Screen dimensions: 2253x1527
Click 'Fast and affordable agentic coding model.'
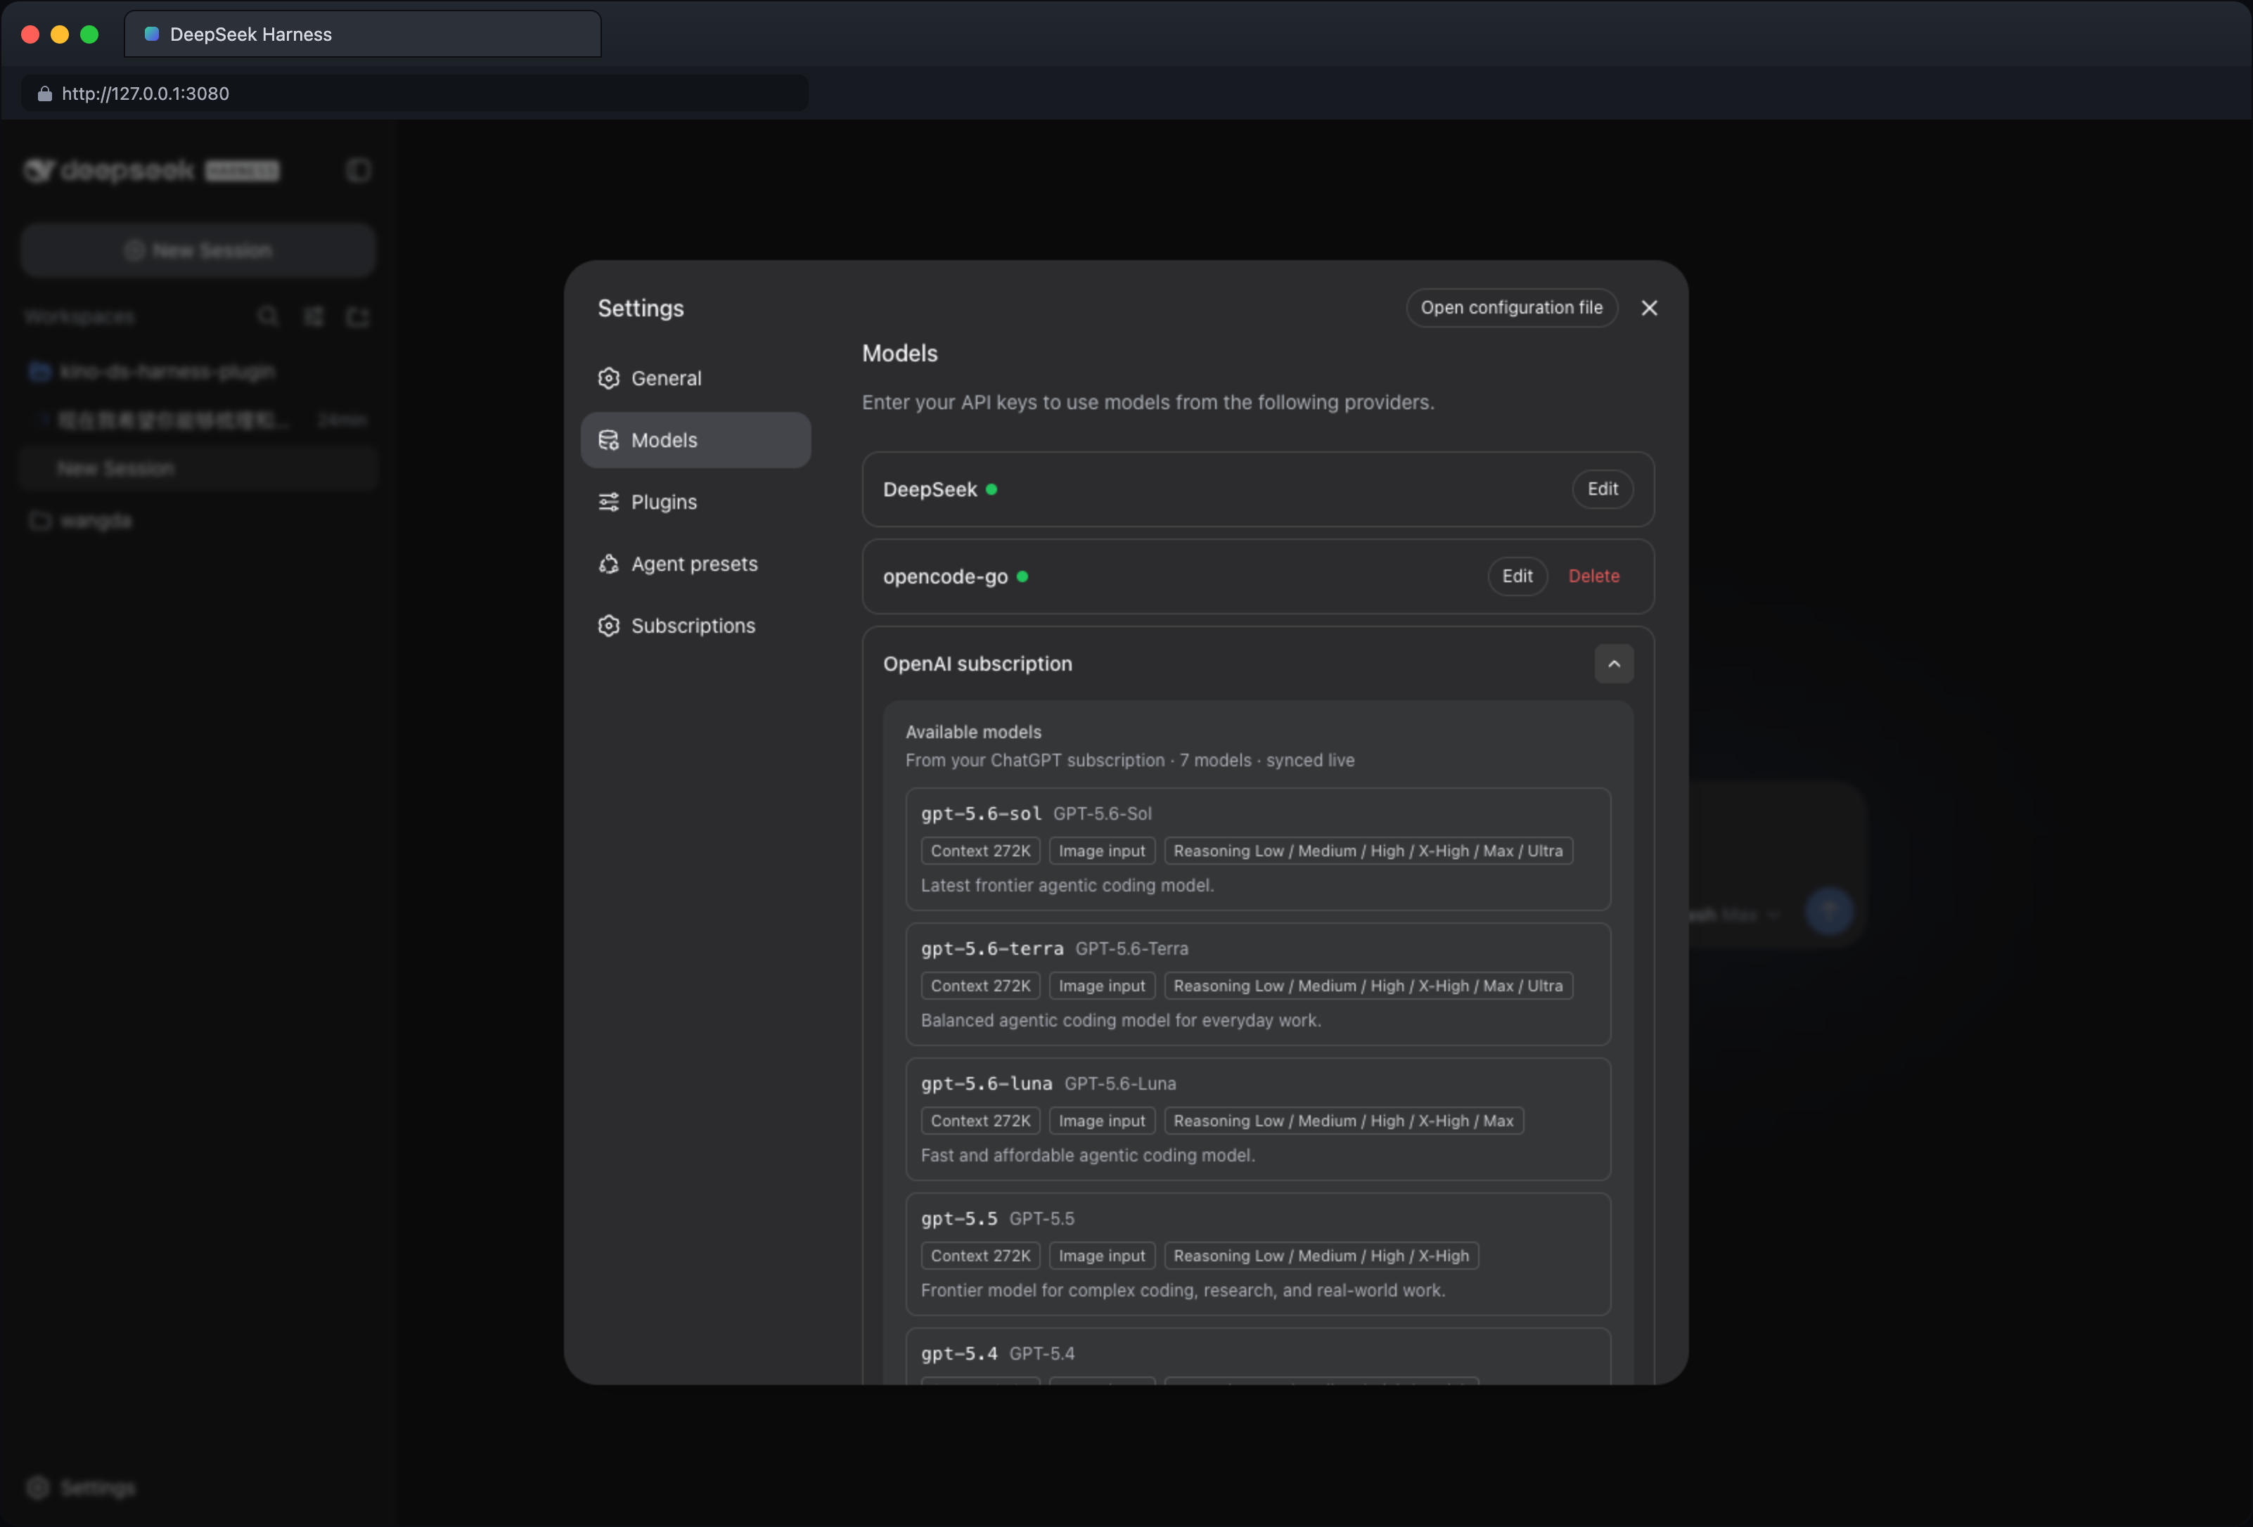(x=1088, y=1154)
